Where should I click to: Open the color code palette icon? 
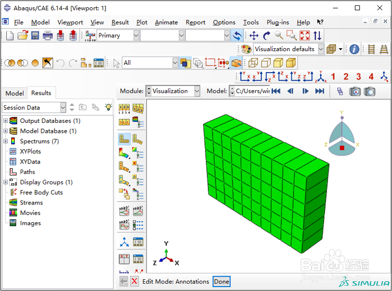[x=246, y=49]
